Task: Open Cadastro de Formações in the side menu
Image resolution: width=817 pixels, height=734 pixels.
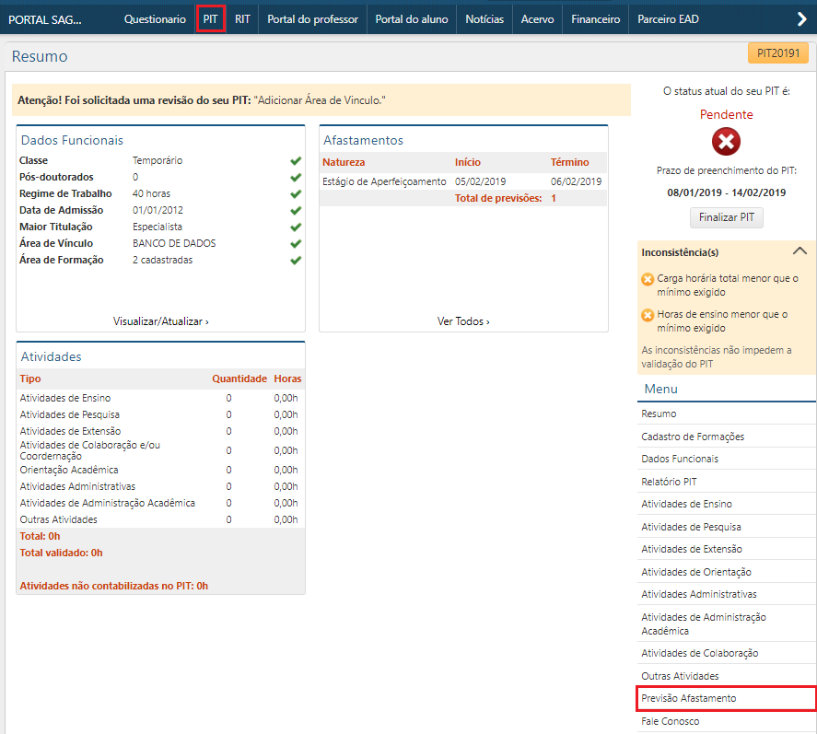Action: point(693,437)
